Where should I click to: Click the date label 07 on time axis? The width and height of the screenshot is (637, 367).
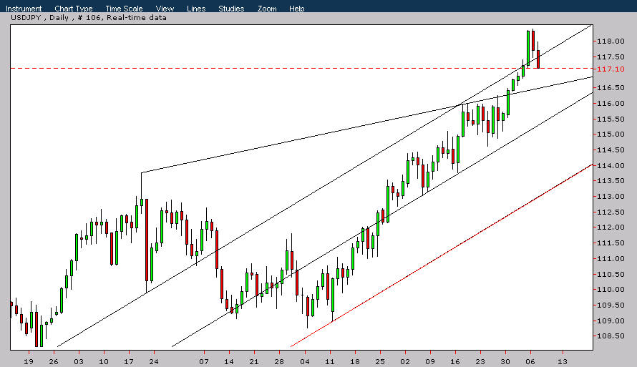pyautogui.click(x=204, y=362)
